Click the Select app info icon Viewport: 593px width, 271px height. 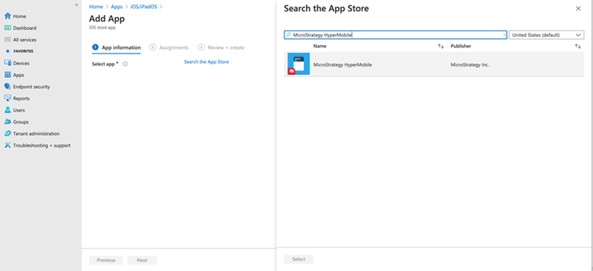click(x=125, y=64)
